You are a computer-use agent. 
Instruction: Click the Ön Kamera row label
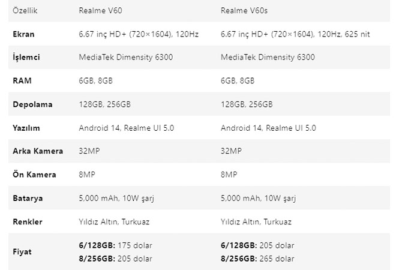pyautogui.click(x=34, y=175)
